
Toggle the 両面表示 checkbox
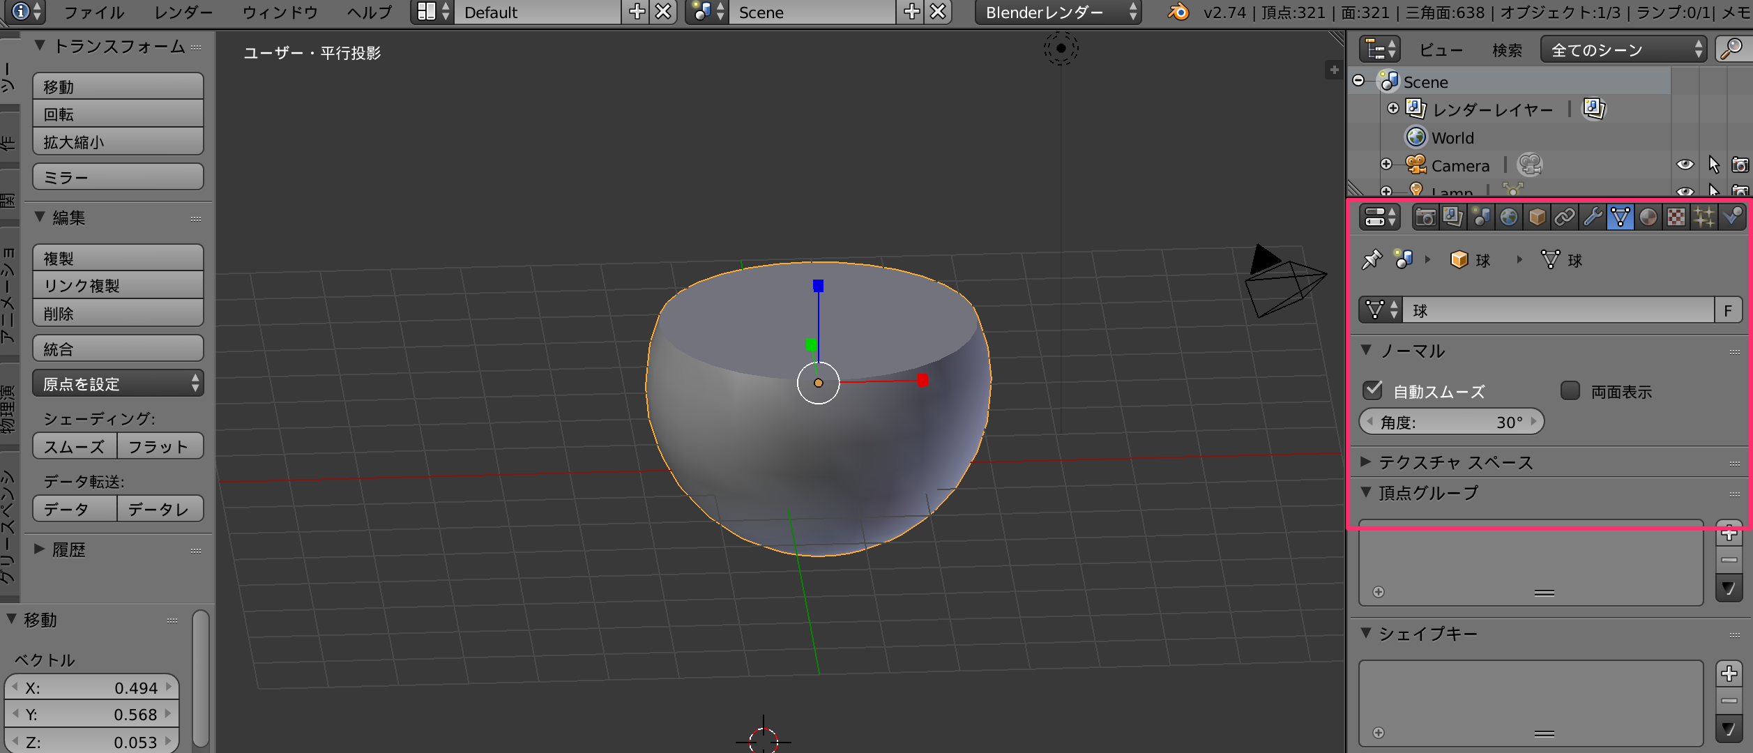(1570, 390)
